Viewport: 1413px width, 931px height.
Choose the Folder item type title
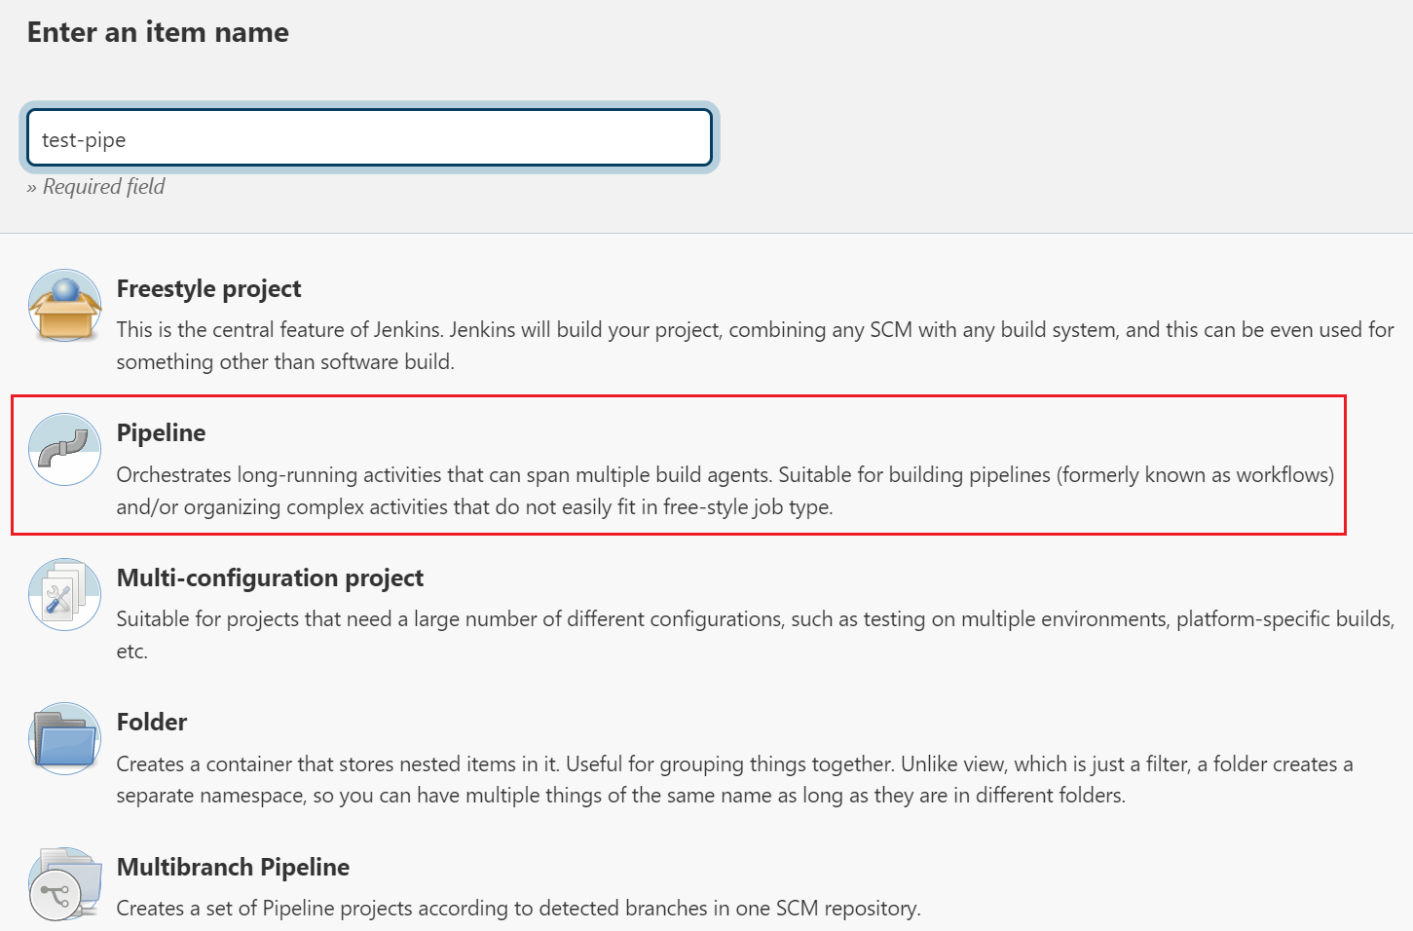point(151,723)
